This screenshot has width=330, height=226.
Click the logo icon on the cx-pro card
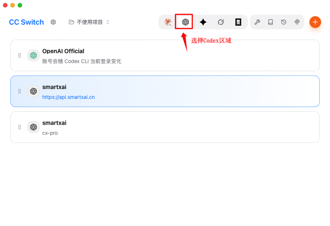pos(33,127)
